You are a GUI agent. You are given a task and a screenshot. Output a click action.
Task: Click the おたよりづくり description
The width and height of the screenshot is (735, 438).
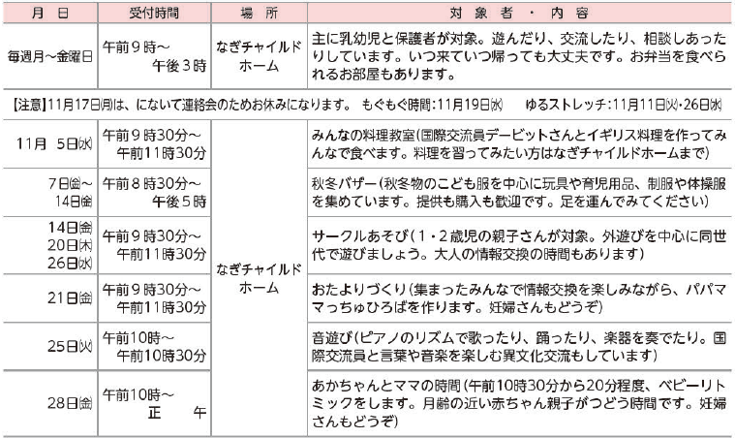(521, 297)
